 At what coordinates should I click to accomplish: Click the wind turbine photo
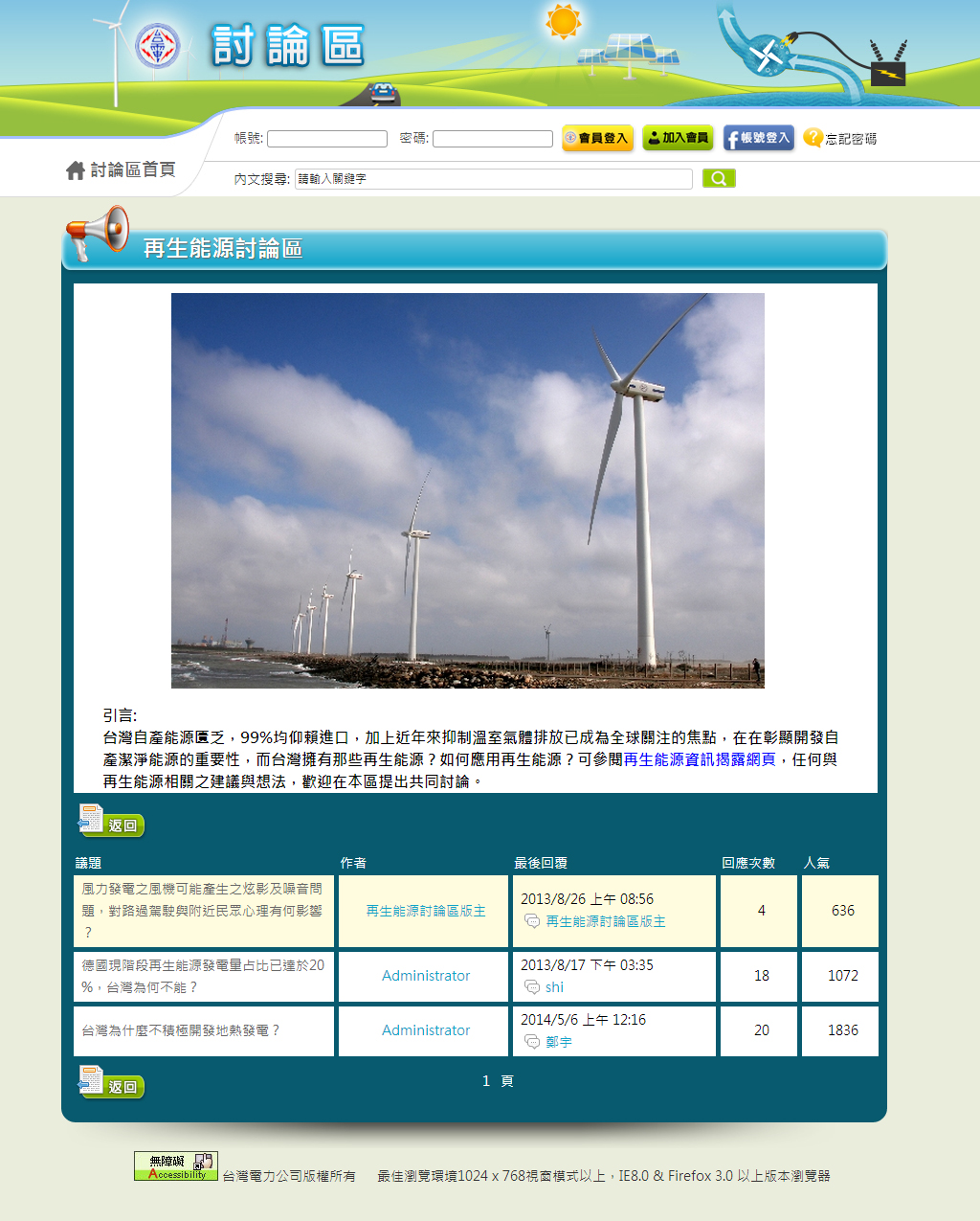468,490
